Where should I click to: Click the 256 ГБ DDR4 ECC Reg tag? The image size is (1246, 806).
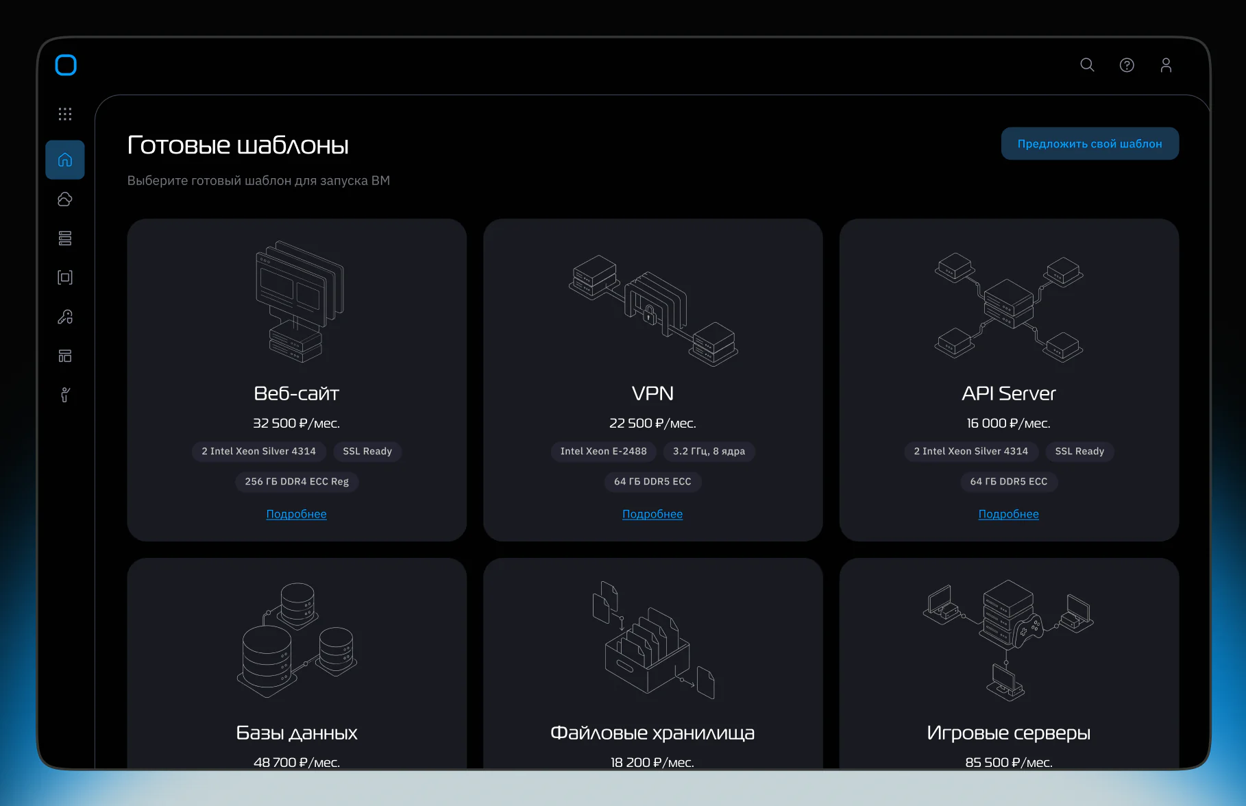coord(297,482)
